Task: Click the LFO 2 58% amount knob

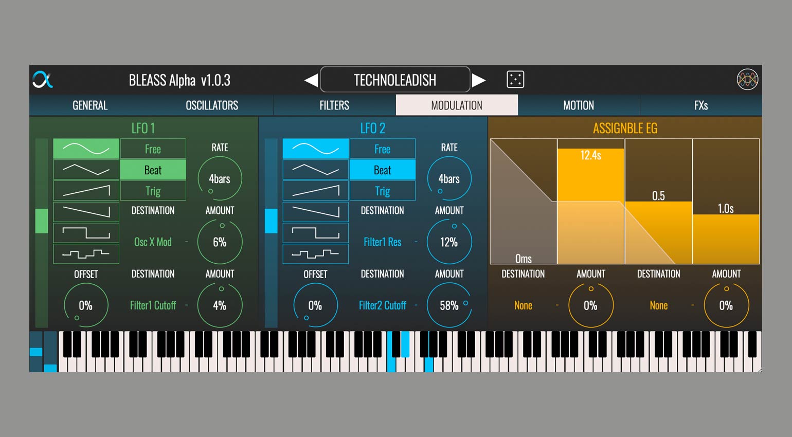Action: [x=449, y=305]
